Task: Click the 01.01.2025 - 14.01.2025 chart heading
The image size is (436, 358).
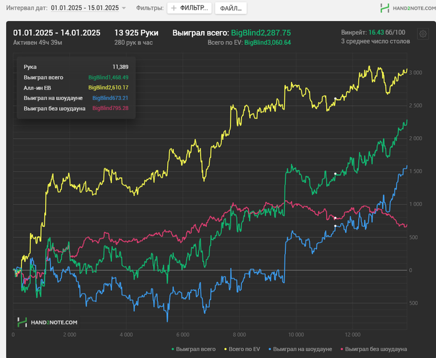Action: (57, 33)
